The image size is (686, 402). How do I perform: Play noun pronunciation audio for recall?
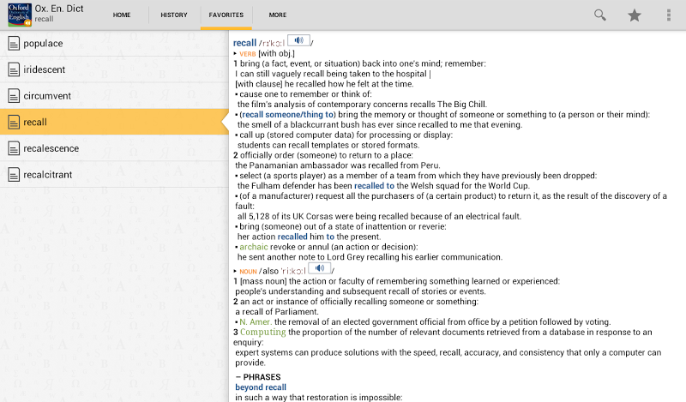320,268
